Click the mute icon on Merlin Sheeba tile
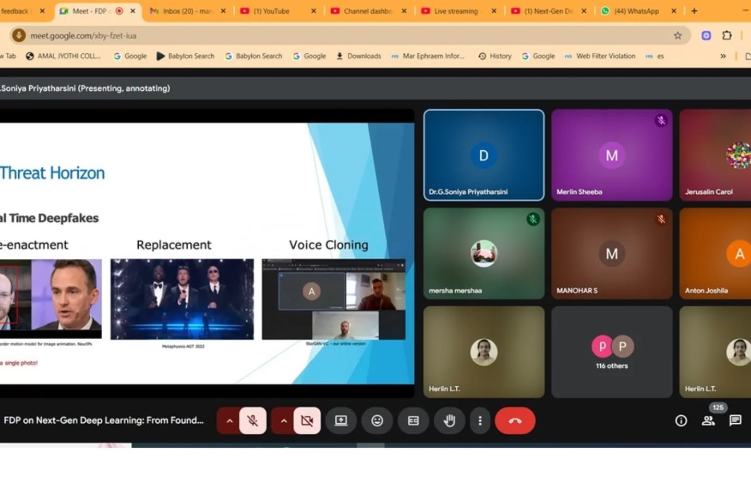 (x=661, y=121)
